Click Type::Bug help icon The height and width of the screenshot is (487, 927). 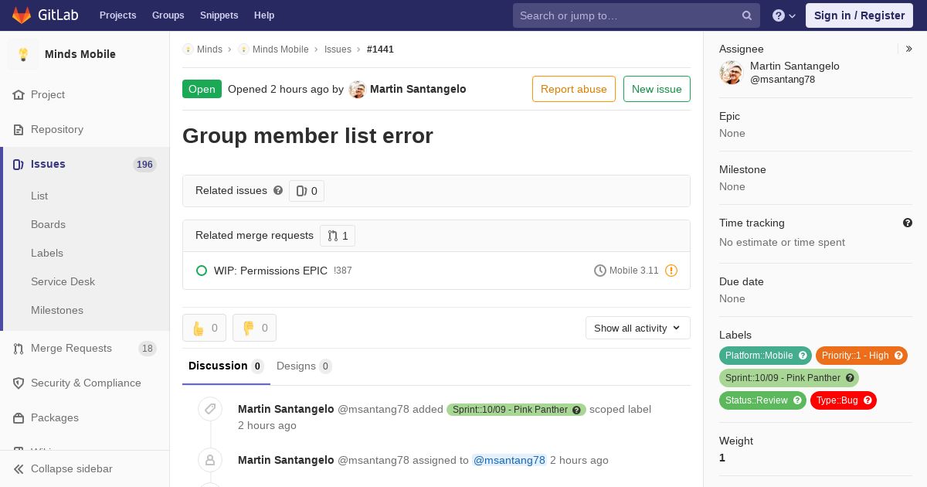click(868, 400)
